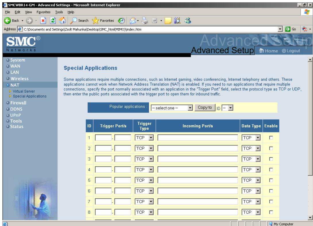Click the Links toolbar icon right of Go
Image resolution: width=313 pixels, height=226 pixels.
[304, 29]
